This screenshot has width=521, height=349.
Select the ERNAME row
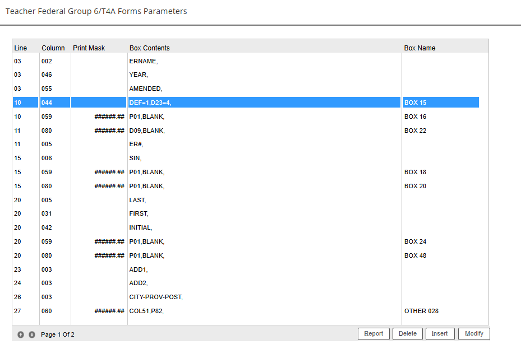click(x=143, y=61)
